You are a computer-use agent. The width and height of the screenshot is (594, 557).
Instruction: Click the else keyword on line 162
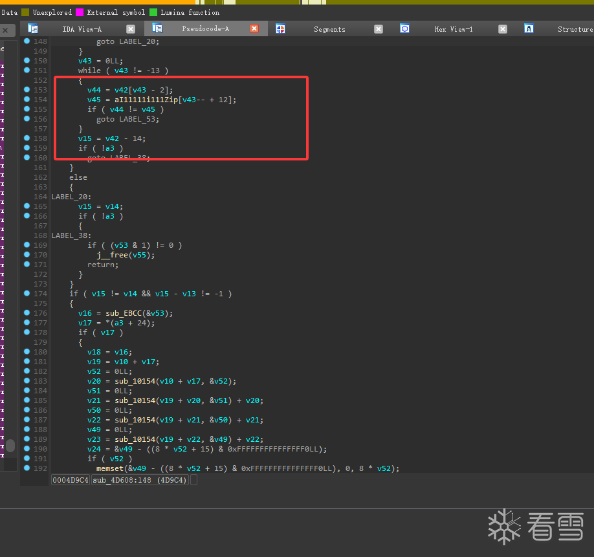[x=78, y=177]
